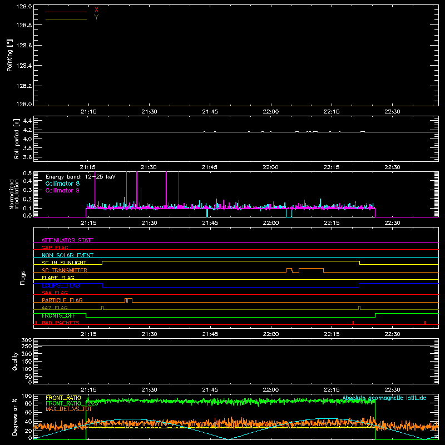Click the 129.0 tick label

click(24, 6)
